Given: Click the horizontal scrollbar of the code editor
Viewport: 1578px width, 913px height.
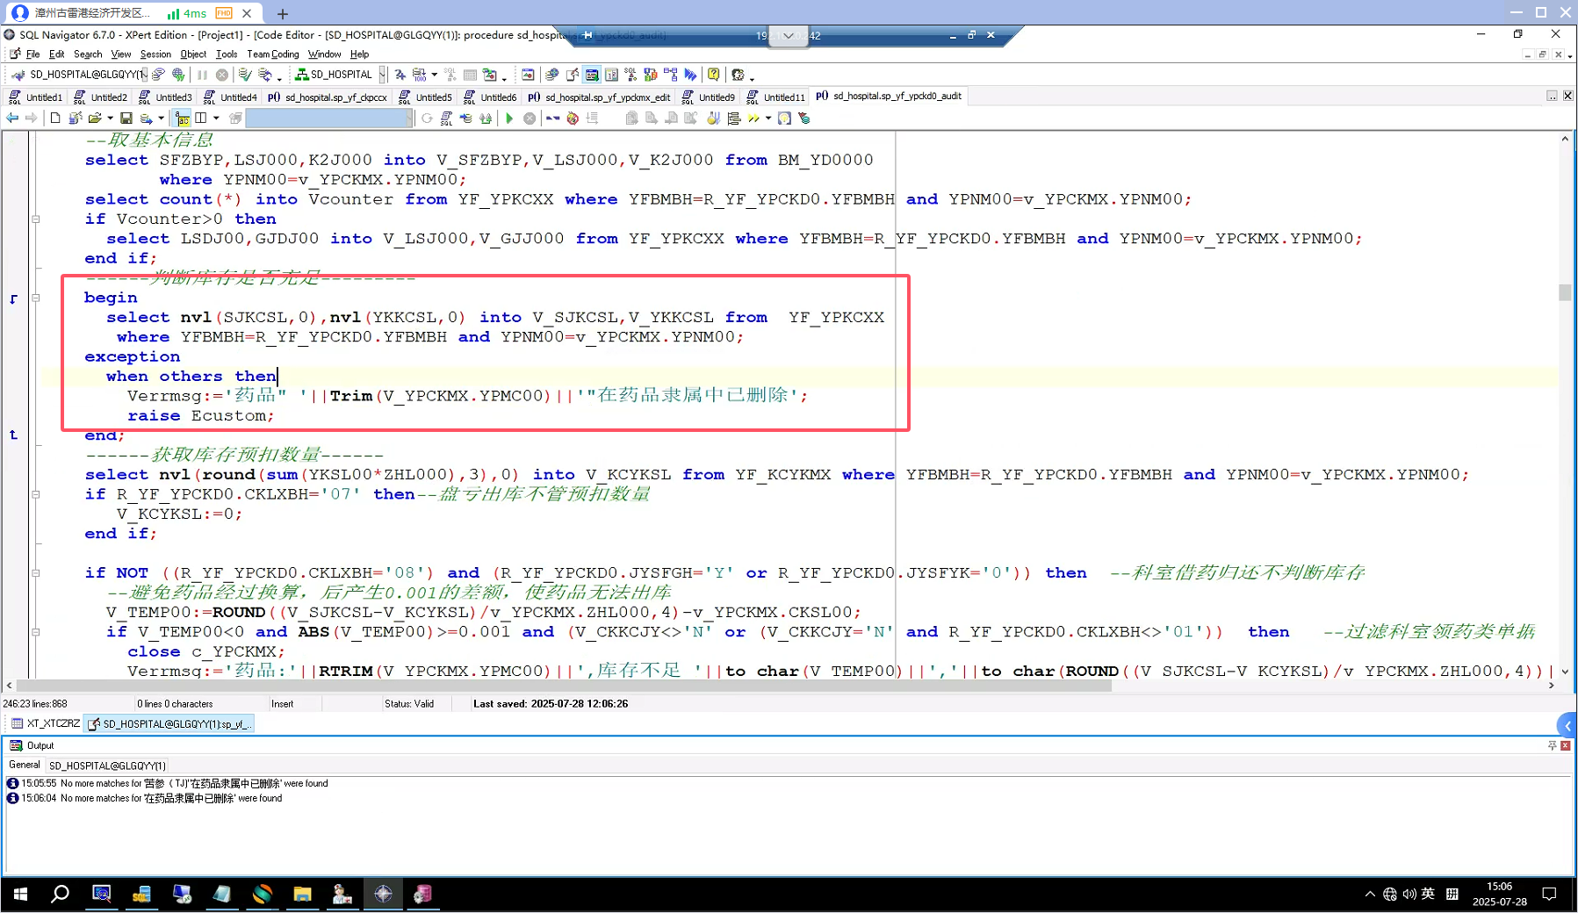Looking at the screenshot, I should (x=562, y=686).
